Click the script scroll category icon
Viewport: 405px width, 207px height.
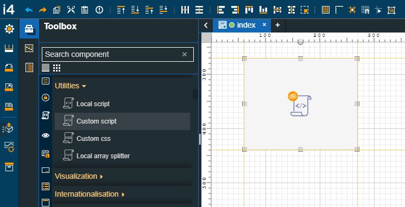46,115
